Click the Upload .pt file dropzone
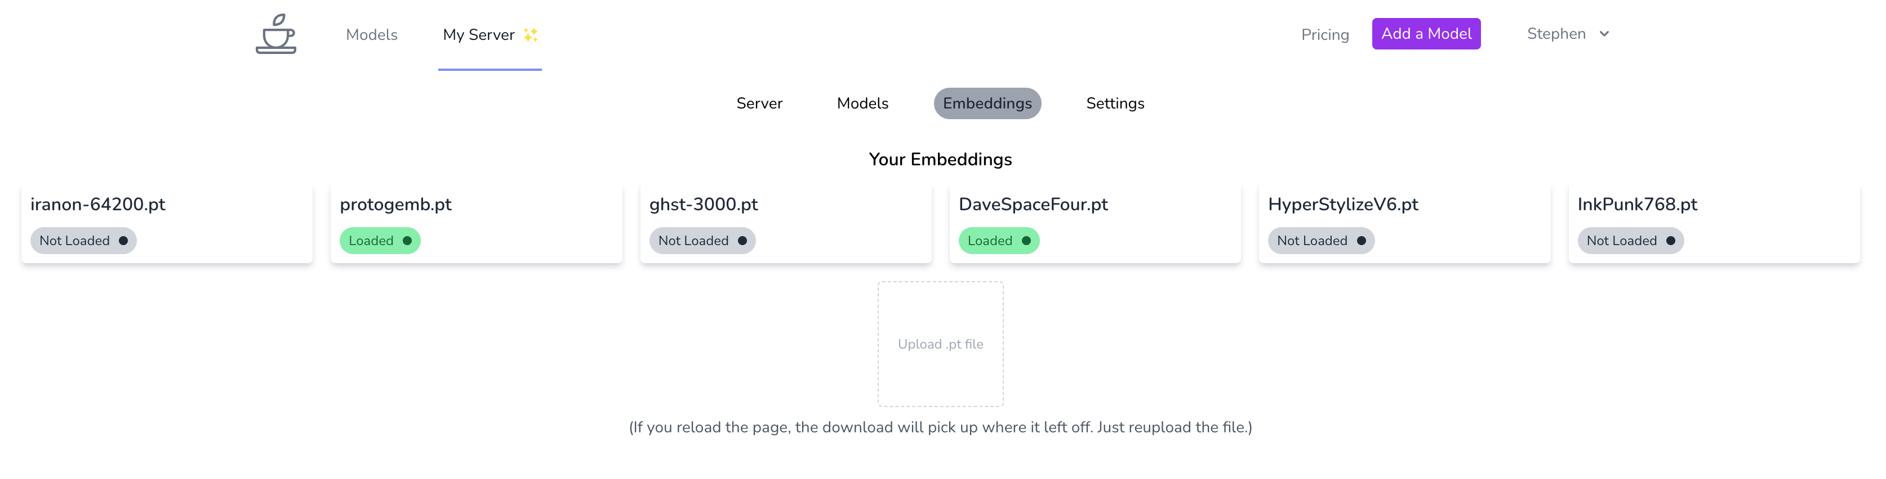1886x479 pixels. click(940, 344)
